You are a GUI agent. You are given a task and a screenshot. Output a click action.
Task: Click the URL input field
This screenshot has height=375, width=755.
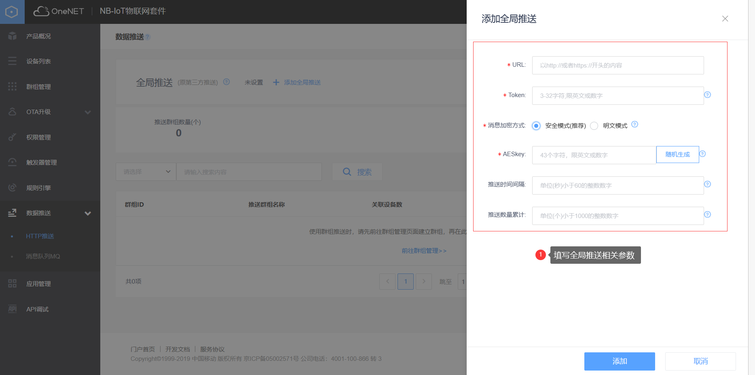[x=618, y=66]
